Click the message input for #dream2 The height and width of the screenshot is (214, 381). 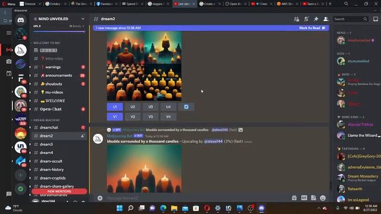click(x=195, y=198)
